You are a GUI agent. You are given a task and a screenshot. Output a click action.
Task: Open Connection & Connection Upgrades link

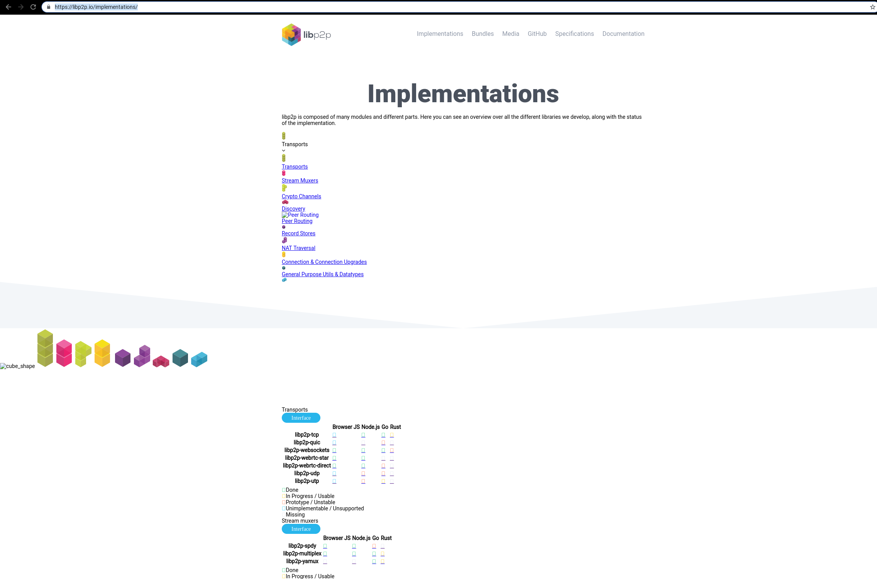point(324,262)
